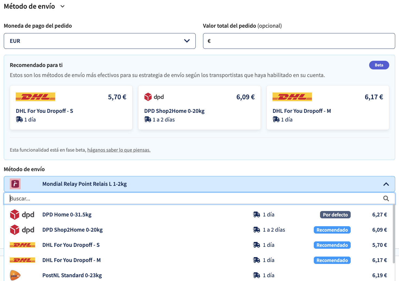This screenshot has width=399, height=281.
Task: Click truck icon on DPD Shop2Home card
Action: (x=148, y=119)
